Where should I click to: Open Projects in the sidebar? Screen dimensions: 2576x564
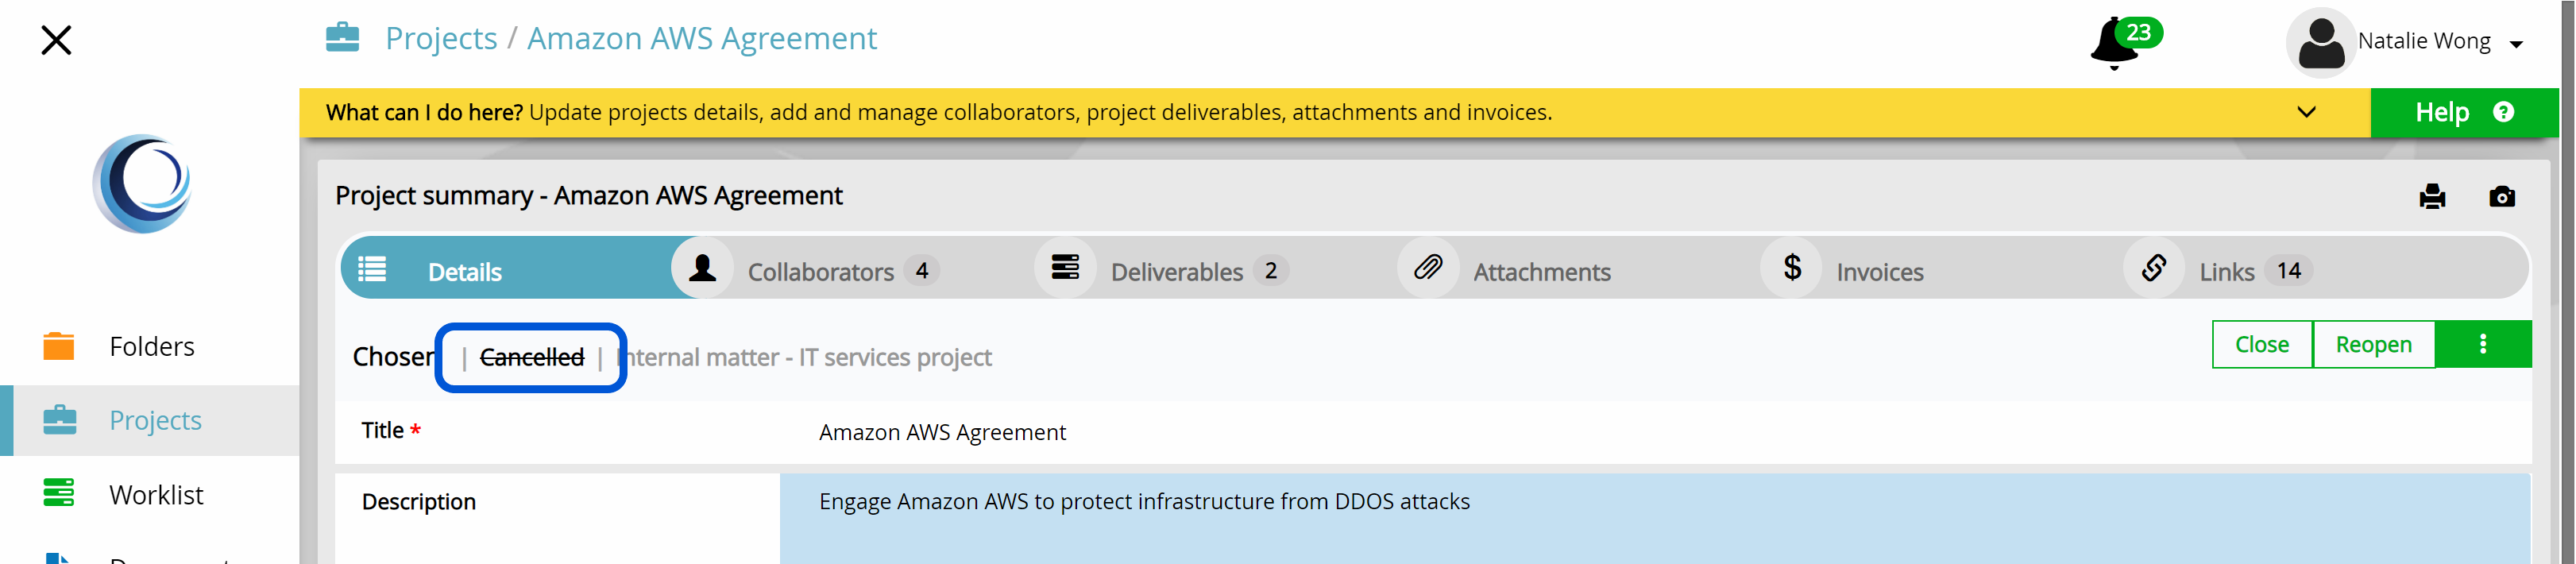tap(150, 420)
